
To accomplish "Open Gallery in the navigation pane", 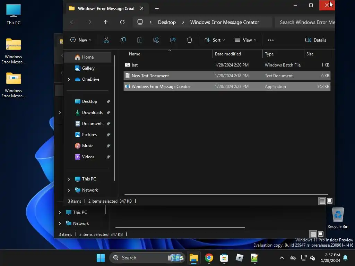I will click(88, 68).
